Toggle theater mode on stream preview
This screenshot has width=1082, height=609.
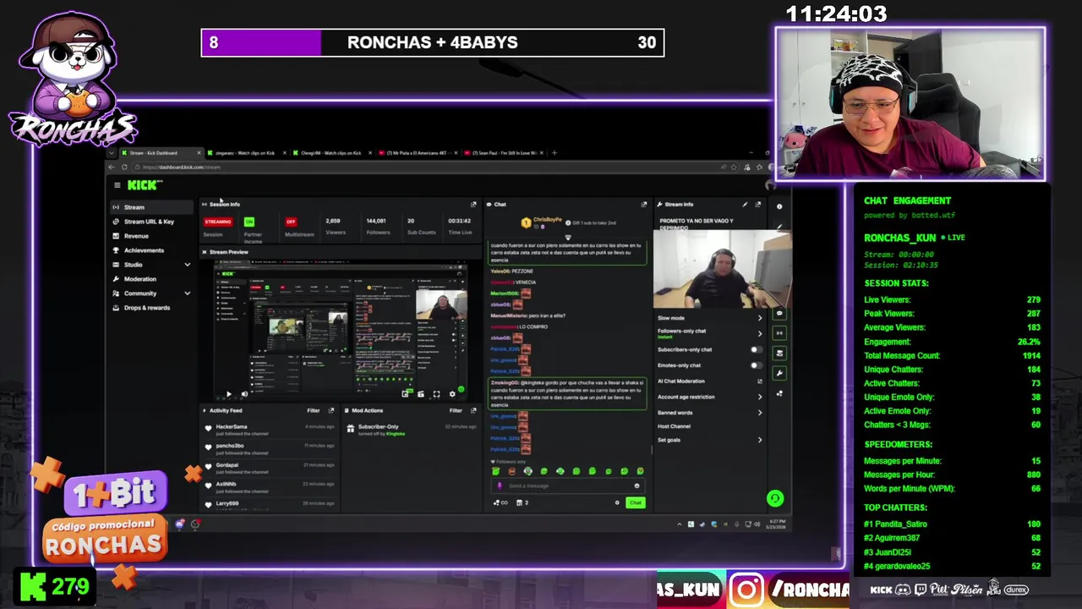421,394
